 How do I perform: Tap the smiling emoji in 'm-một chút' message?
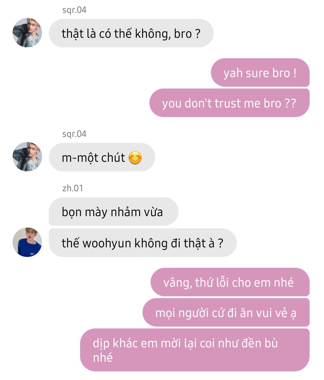pos(135,158)
